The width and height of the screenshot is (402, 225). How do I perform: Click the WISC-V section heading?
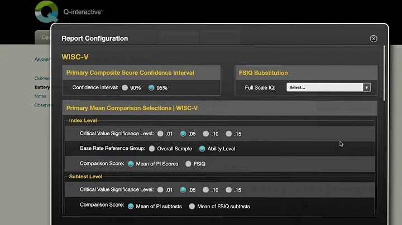point(75,57)
